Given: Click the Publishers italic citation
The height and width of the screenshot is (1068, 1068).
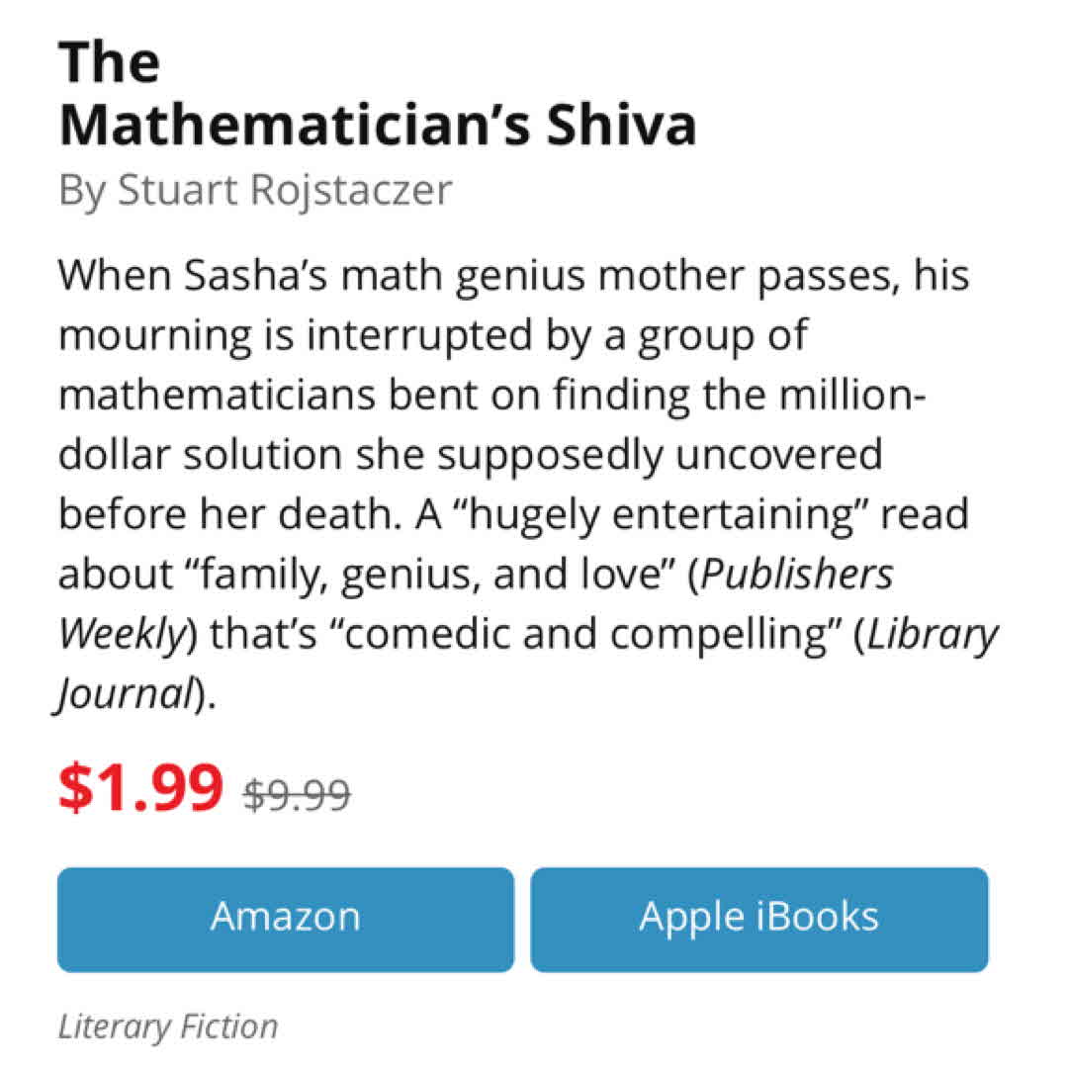Looking at the screenshot, I should click(796, 576).
